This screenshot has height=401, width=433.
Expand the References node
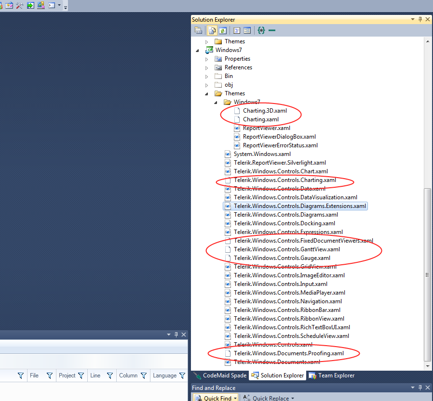click(x=206, y=68)
